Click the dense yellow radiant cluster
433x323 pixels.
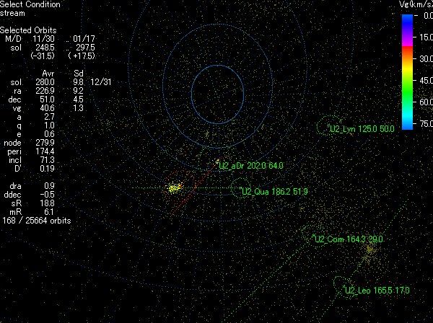(x=173, y=188)
